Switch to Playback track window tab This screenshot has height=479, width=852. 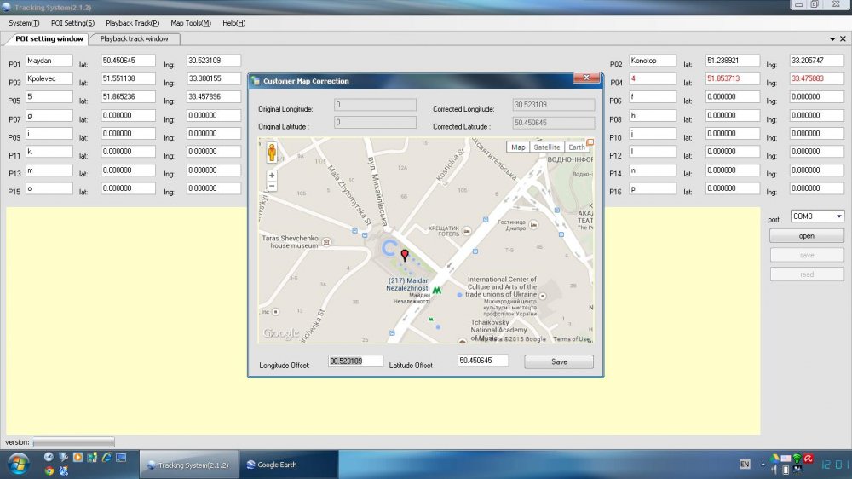(x=135, y=38)
